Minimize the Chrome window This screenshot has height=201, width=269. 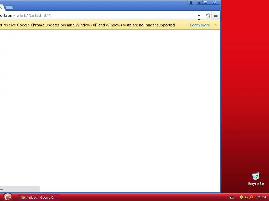(x=199, y=2)
